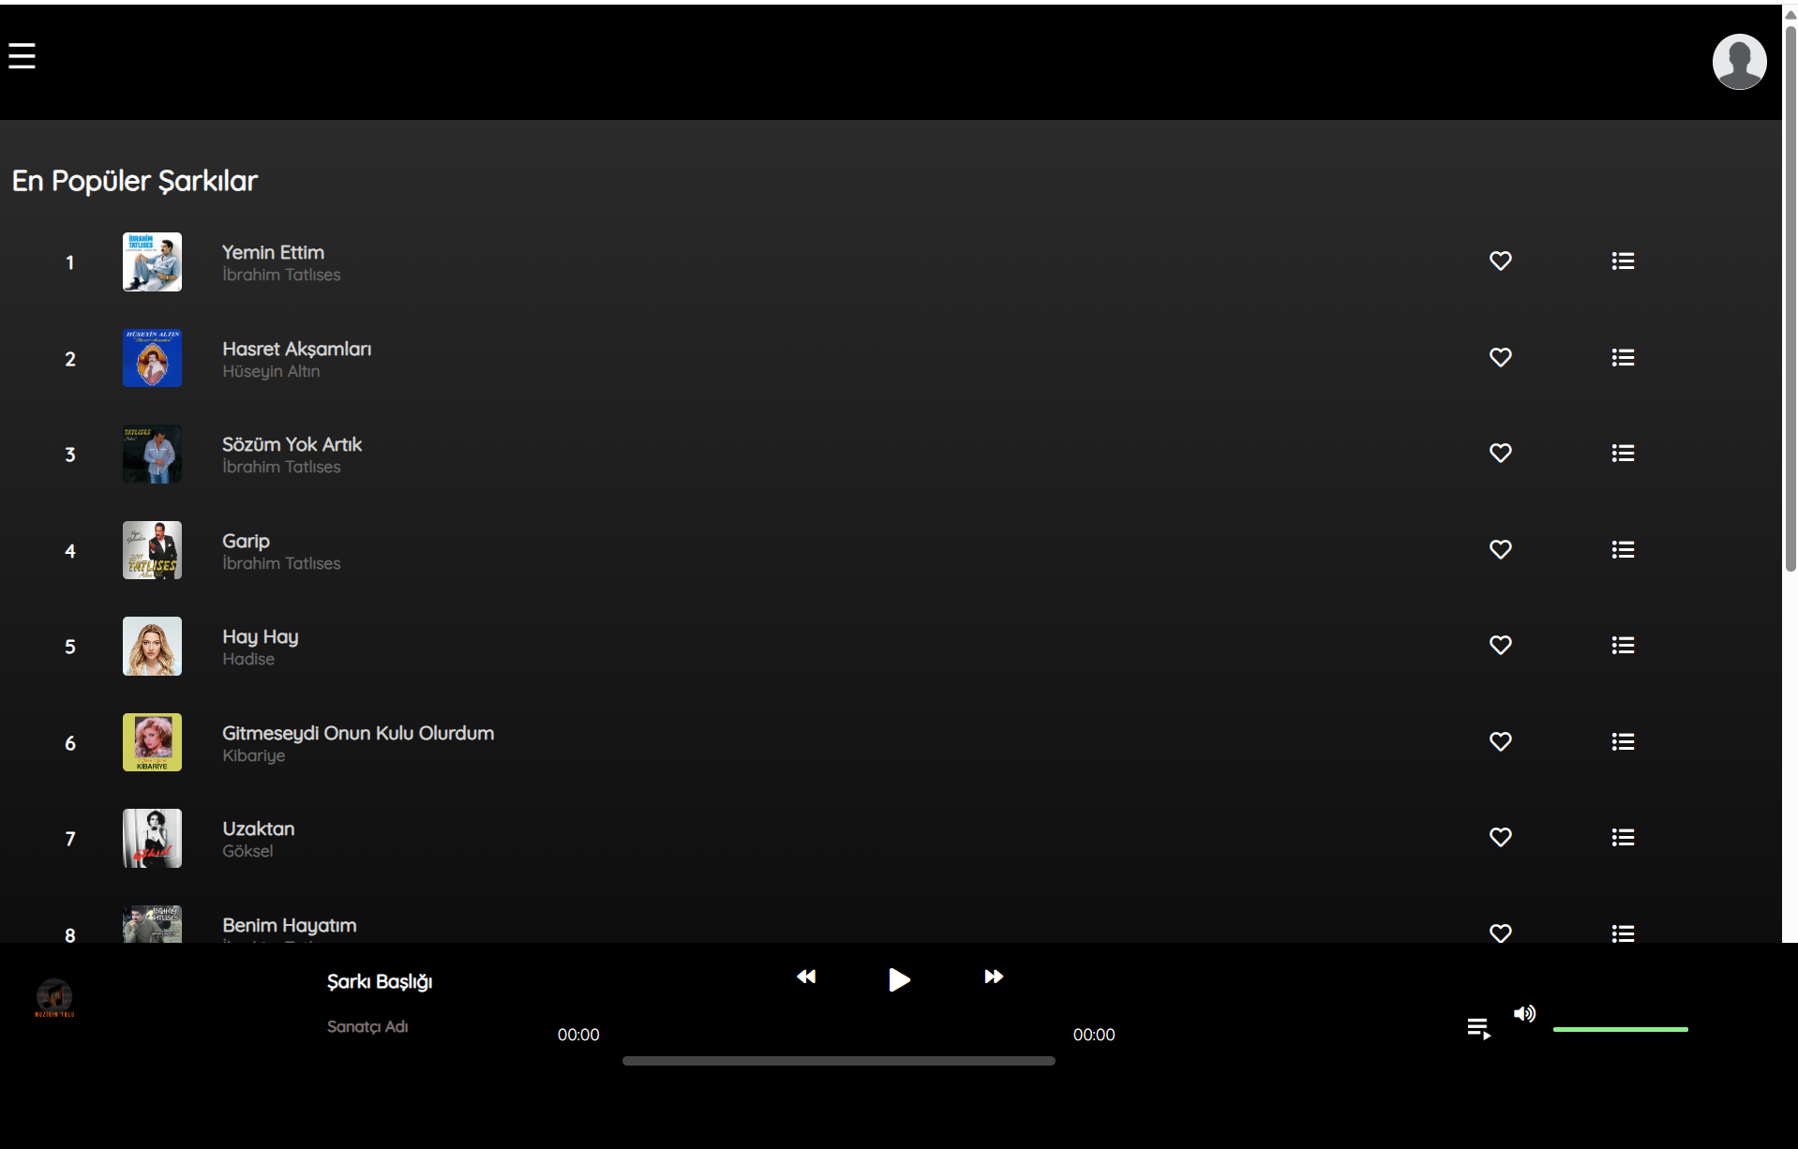Adjust the green volume slider

(1621, 1029)
